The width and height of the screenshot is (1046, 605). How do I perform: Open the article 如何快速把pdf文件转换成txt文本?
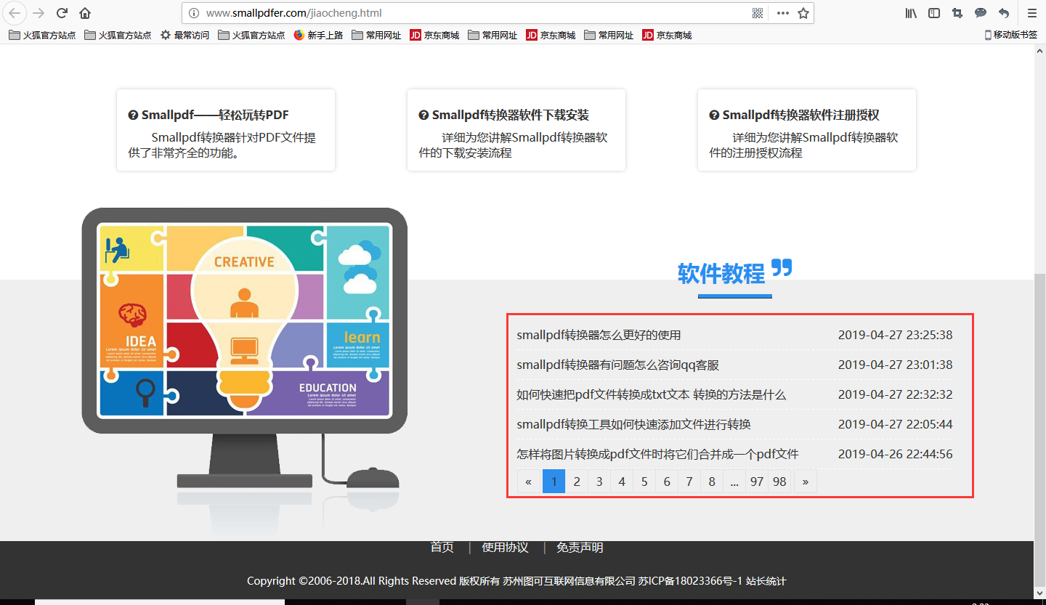coord(651,394)
